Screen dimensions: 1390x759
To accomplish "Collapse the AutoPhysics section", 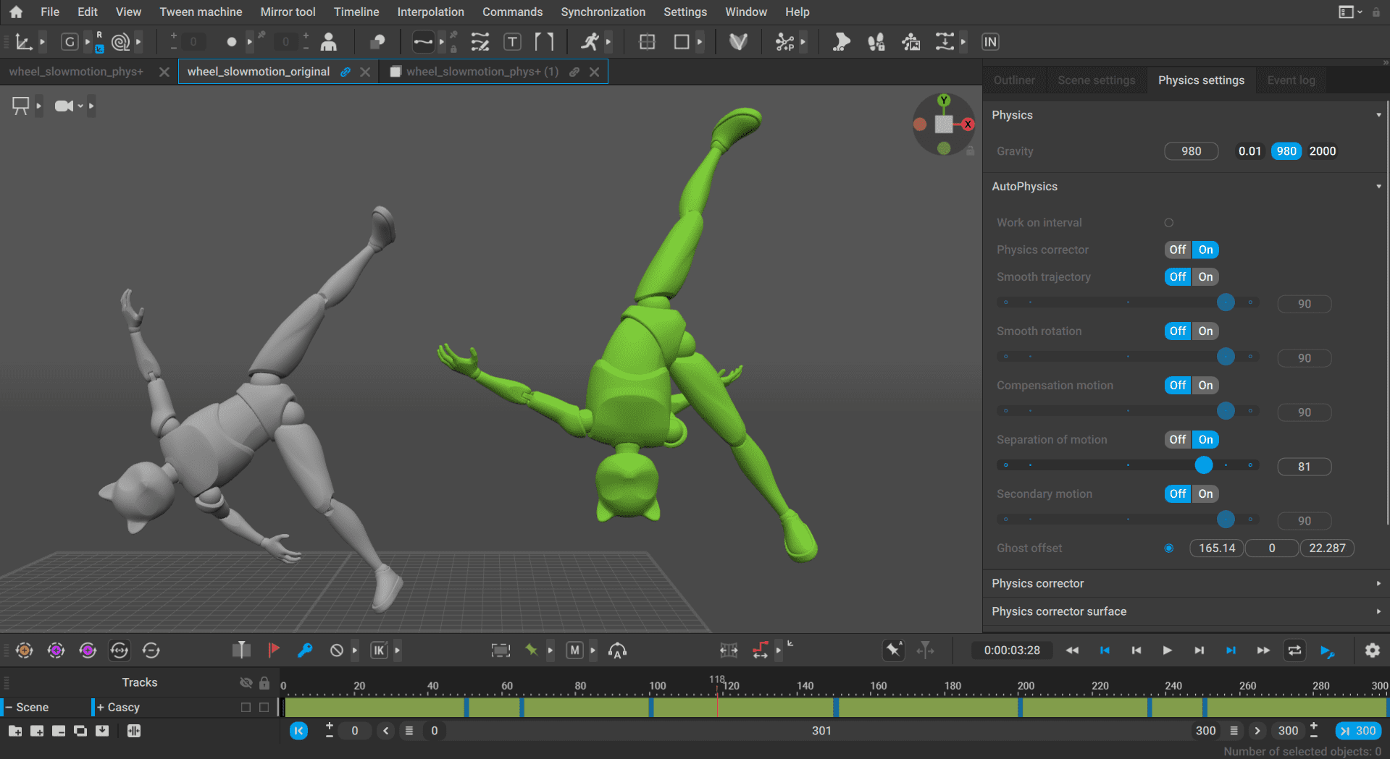I will point(1378,186).
